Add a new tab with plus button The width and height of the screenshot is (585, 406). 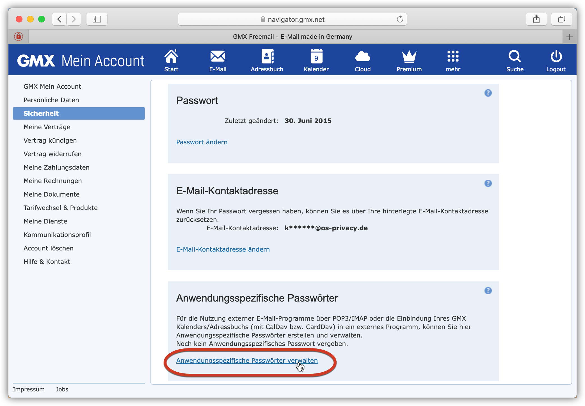[570, 37]
